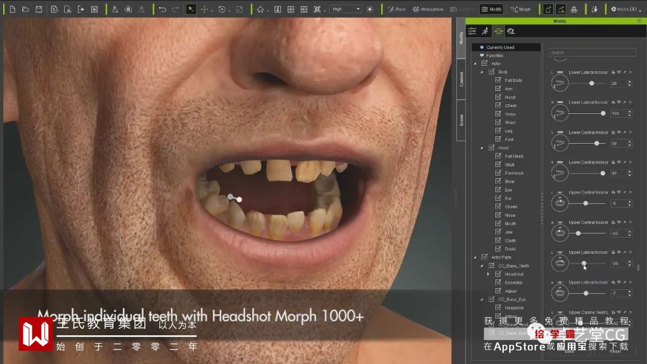Image resolution: width=647 pixels, height=364 pixels.
Task: Uncheck the Jaw checkbox
Action: tap(498, 232)
